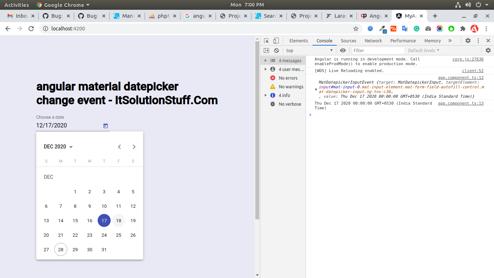
Task: Click the inspect element picker icon
Action: (267, 41)
